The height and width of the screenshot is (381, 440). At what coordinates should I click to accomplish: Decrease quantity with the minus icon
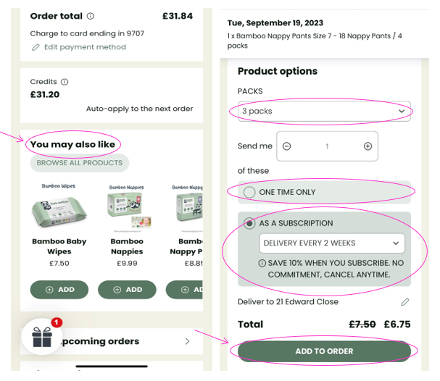(286, 146)
